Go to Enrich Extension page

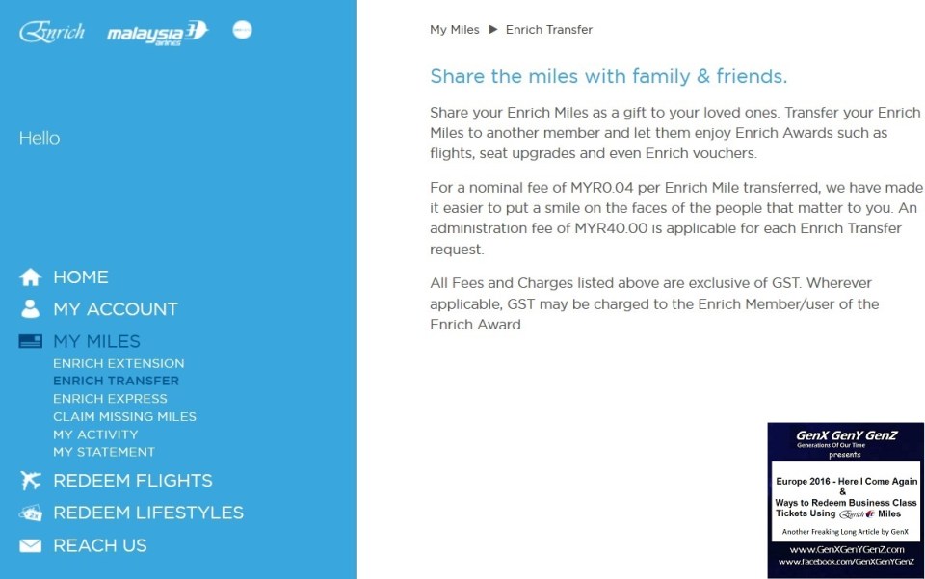[119, 363]
